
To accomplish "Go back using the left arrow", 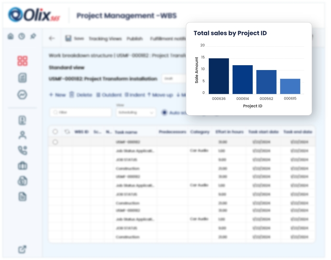I will (x=52, y=39).
